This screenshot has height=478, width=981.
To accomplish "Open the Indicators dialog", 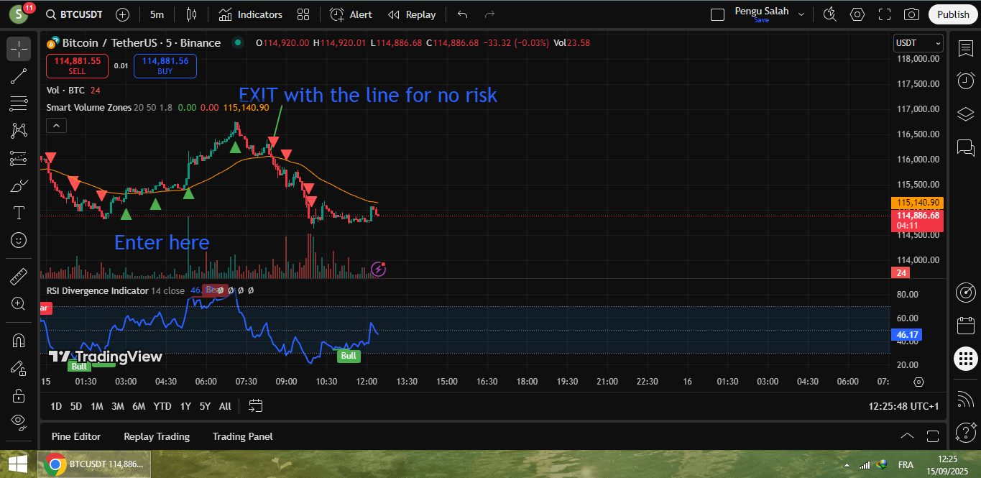I will (x=251, y=14).
